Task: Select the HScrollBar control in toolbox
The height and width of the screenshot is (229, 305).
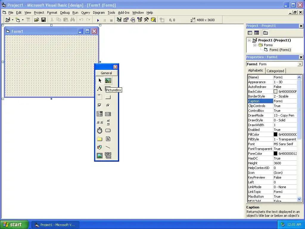Action: [x=99, y=122]
